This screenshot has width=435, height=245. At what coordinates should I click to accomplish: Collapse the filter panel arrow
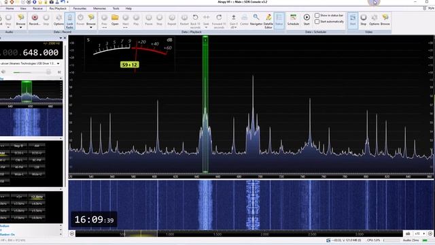coord(60,189)
